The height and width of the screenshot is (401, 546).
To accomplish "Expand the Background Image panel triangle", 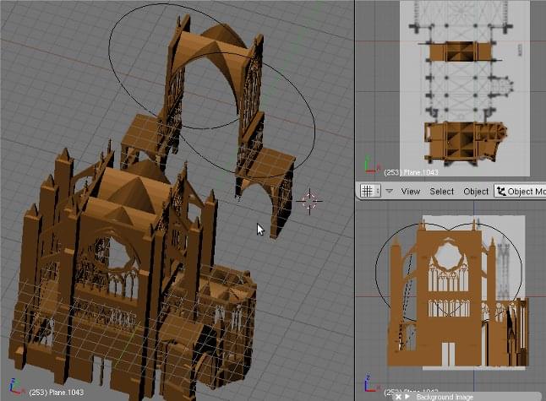I will [407, 397].
